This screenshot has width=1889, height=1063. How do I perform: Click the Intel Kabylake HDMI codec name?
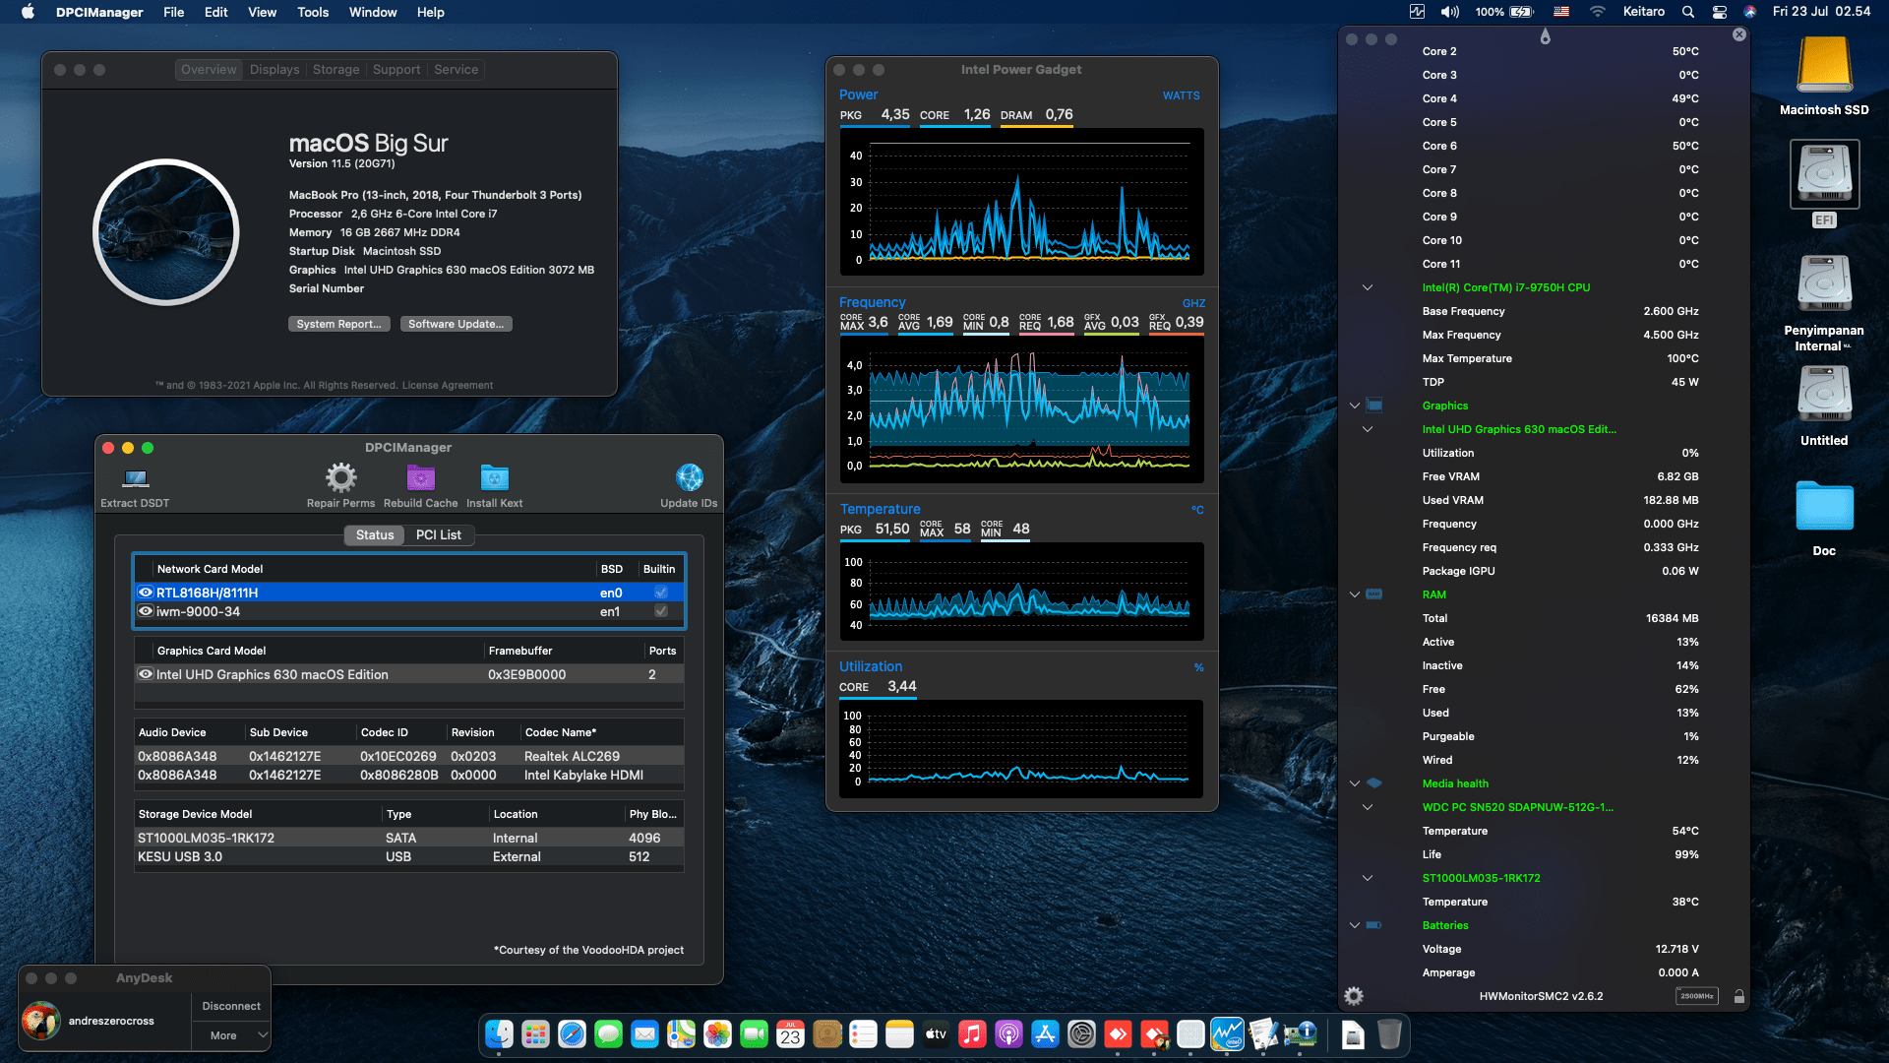(583, 775)
